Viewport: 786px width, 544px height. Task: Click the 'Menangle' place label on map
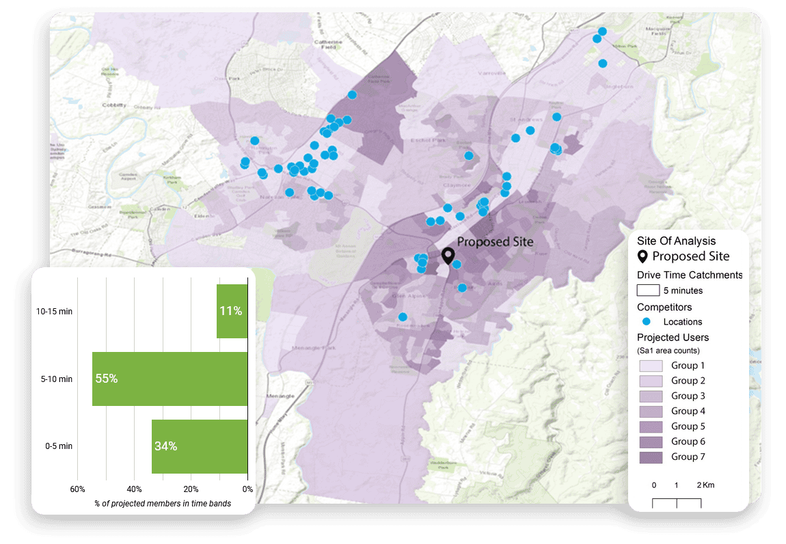(280, 396)
